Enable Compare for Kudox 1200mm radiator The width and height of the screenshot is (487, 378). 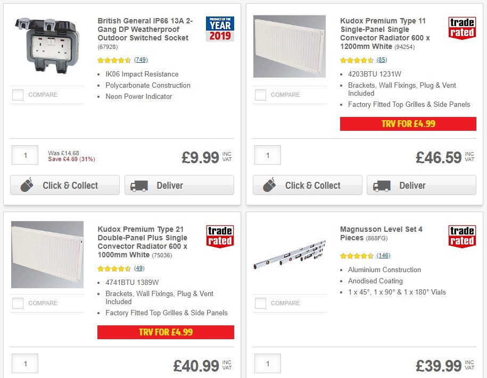[x=260, y=95]
